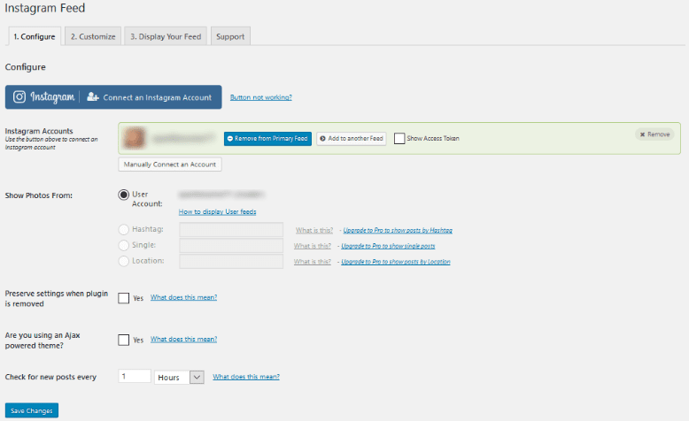Click the 'Instagram Feed' page heading

pos(45,8)
